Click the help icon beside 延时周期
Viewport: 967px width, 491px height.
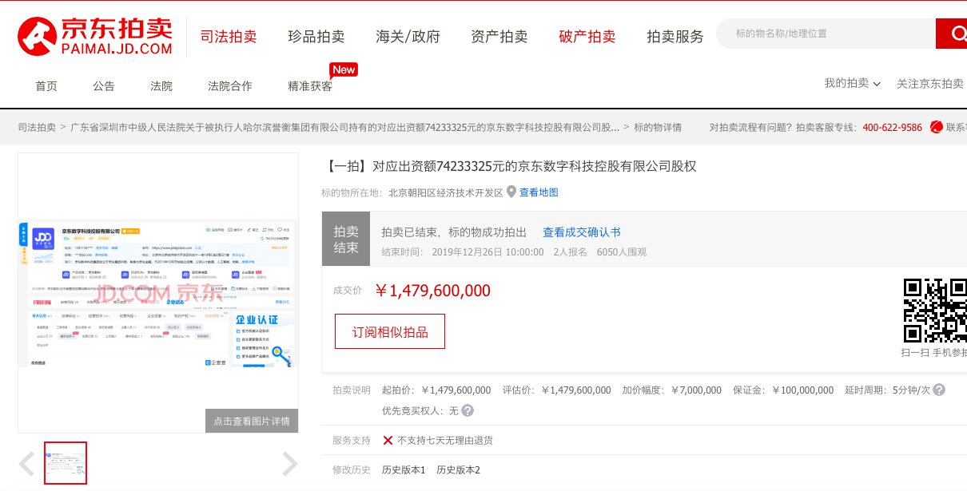pos(939,390)
